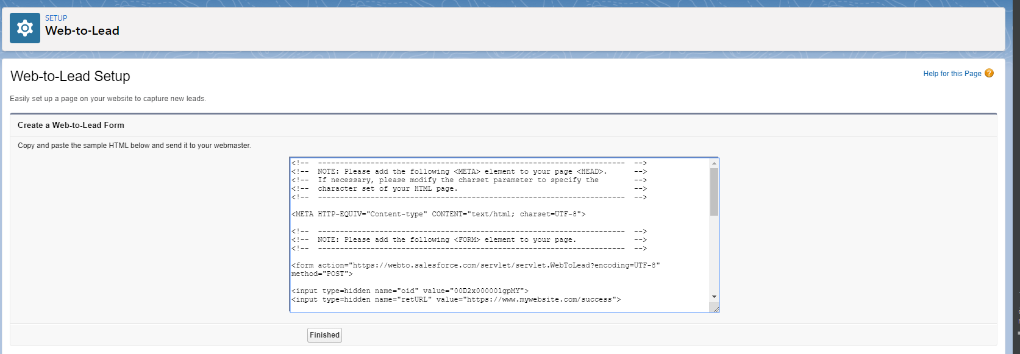The height and width of the screenshot is (354, 1020).
Task: Click the method="POST" code line
Action: (322, 274)
